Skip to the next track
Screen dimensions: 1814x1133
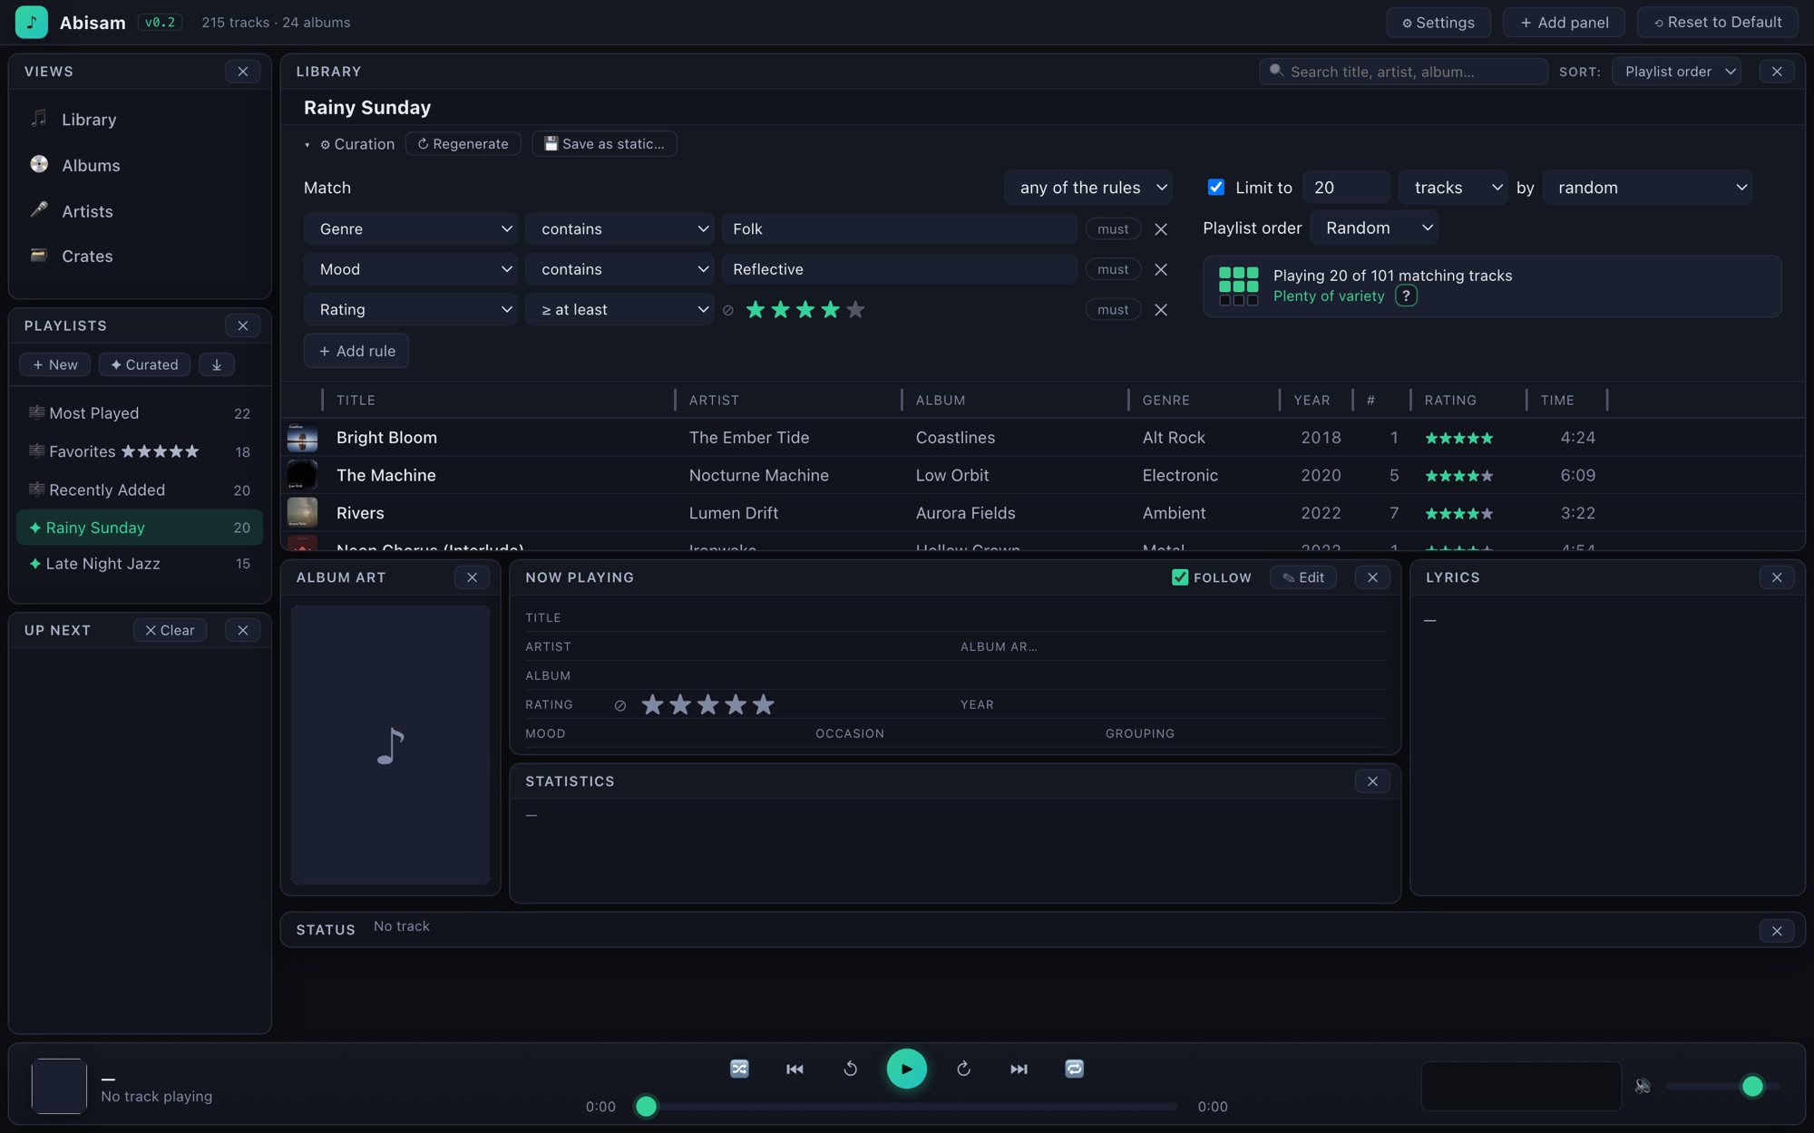click(1019, 1069)
